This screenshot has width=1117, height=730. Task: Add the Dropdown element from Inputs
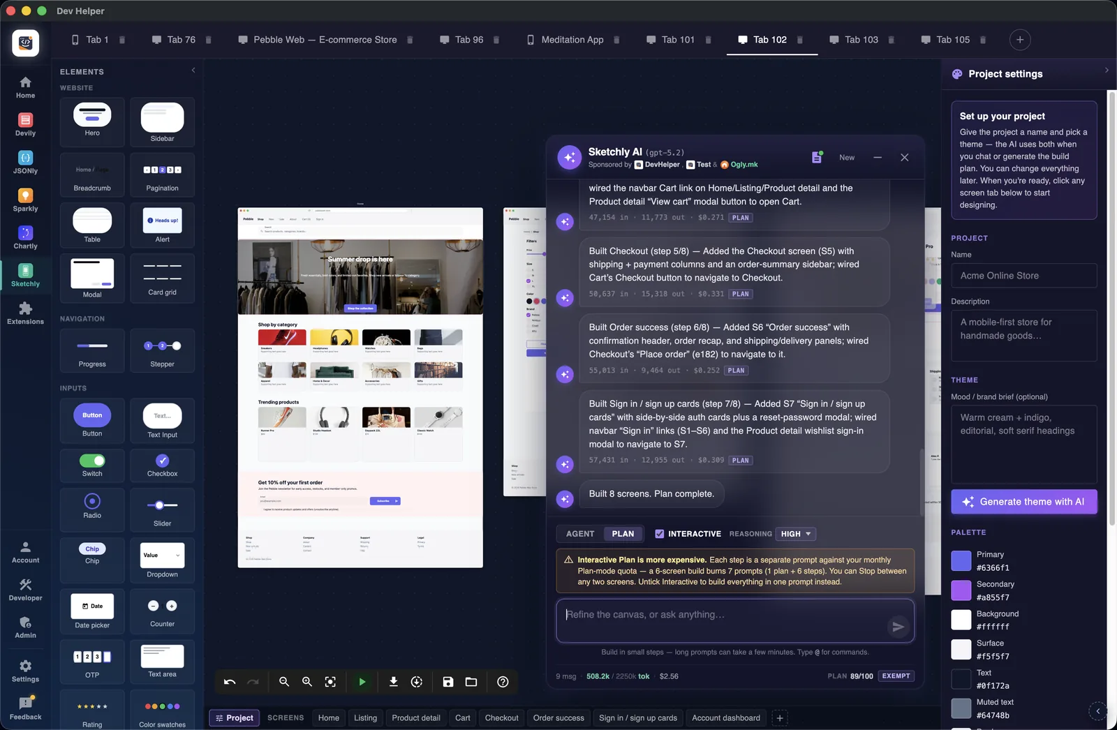point(162,560)
